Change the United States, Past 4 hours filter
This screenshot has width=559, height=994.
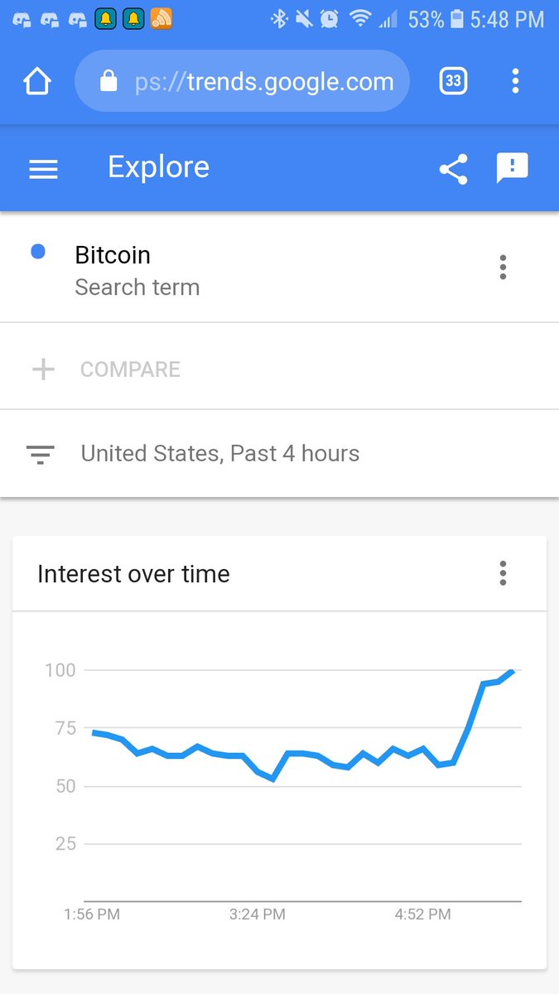click(219, 454)
